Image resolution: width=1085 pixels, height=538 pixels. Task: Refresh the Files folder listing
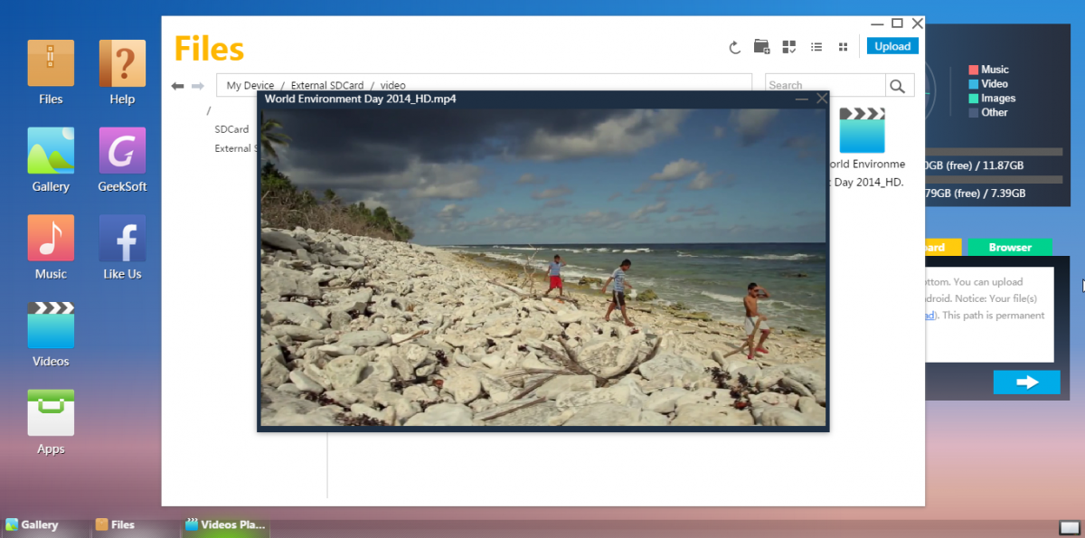pos(735,47)
